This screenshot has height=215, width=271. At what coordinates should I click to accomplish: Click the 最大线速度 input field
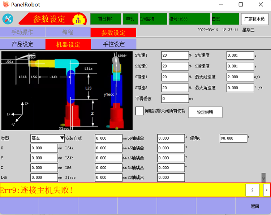coord(240,77)
